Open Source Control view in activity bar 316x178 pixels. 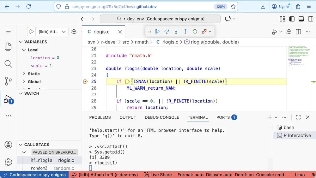9,81
